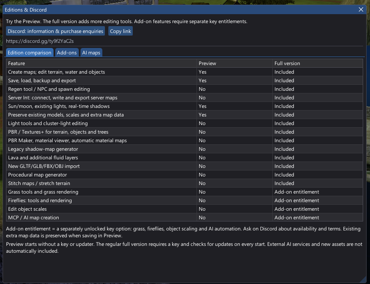Click the Preview 'No' cell for Regen tool
This screenshot has height=284, width=370.
point(235,89)
